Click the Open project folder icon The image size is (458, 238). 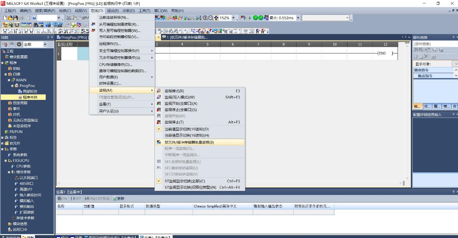(x=10, y=18)
